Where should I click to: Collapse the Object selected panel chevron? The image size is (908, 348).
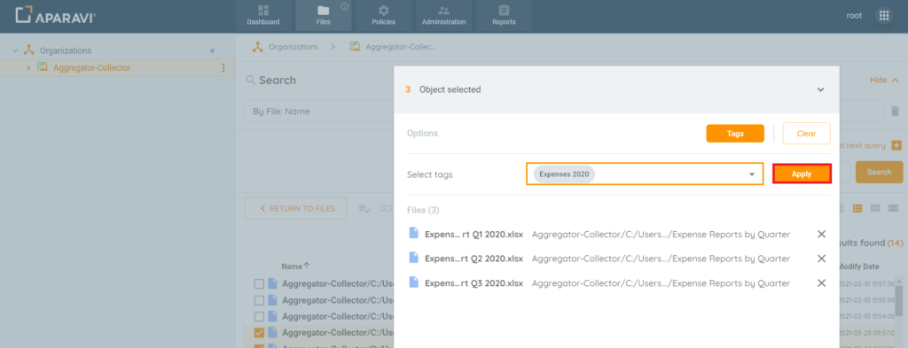(820, 89)
